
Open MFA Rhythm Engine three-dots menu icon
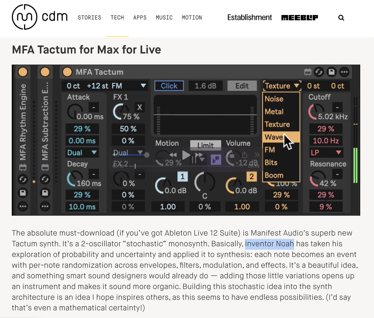click(23, 206)
